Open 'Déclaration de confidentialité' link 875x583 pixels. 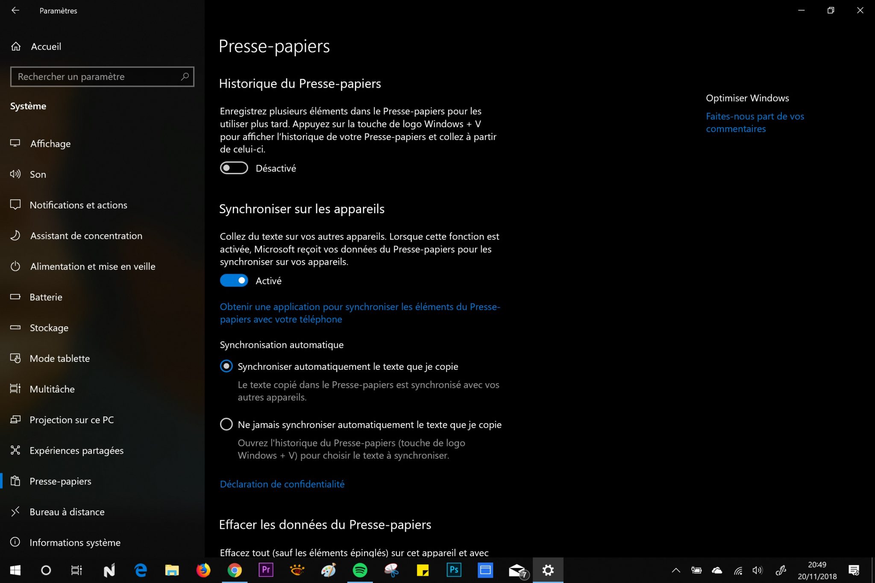pyautogui.click(x=282, y=484)
